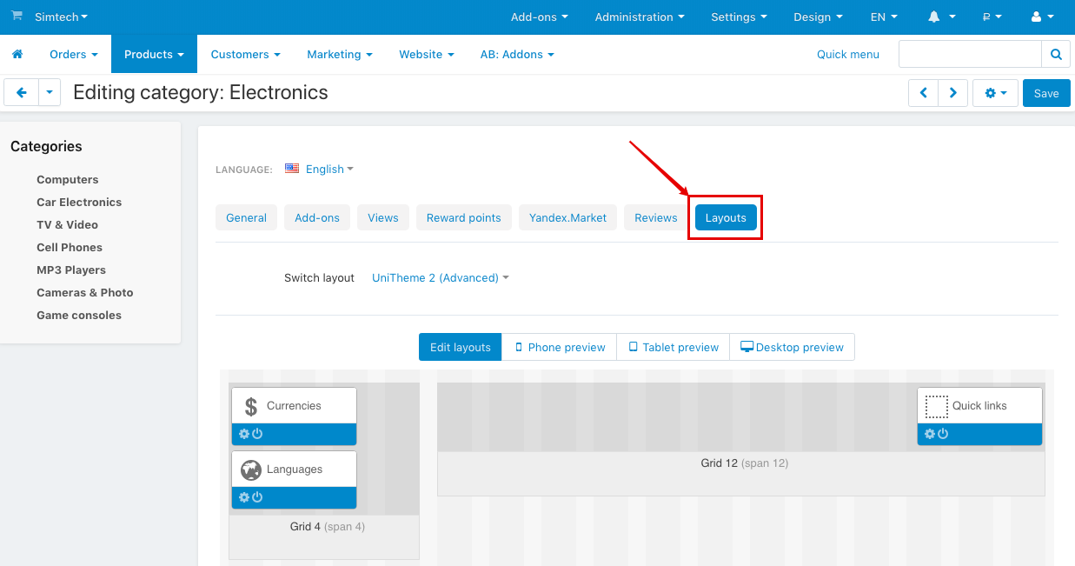Go to previous category with left chevron

[x=923, y=92]
